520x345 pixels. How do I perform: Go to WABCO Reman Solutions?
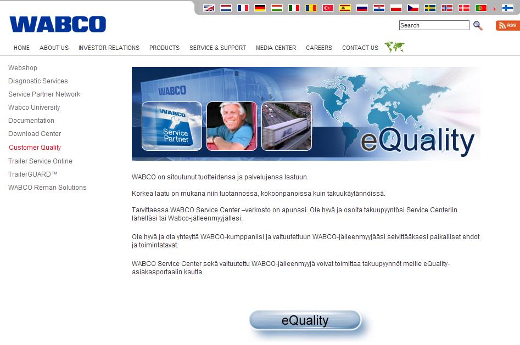click(x=47, y=188)
